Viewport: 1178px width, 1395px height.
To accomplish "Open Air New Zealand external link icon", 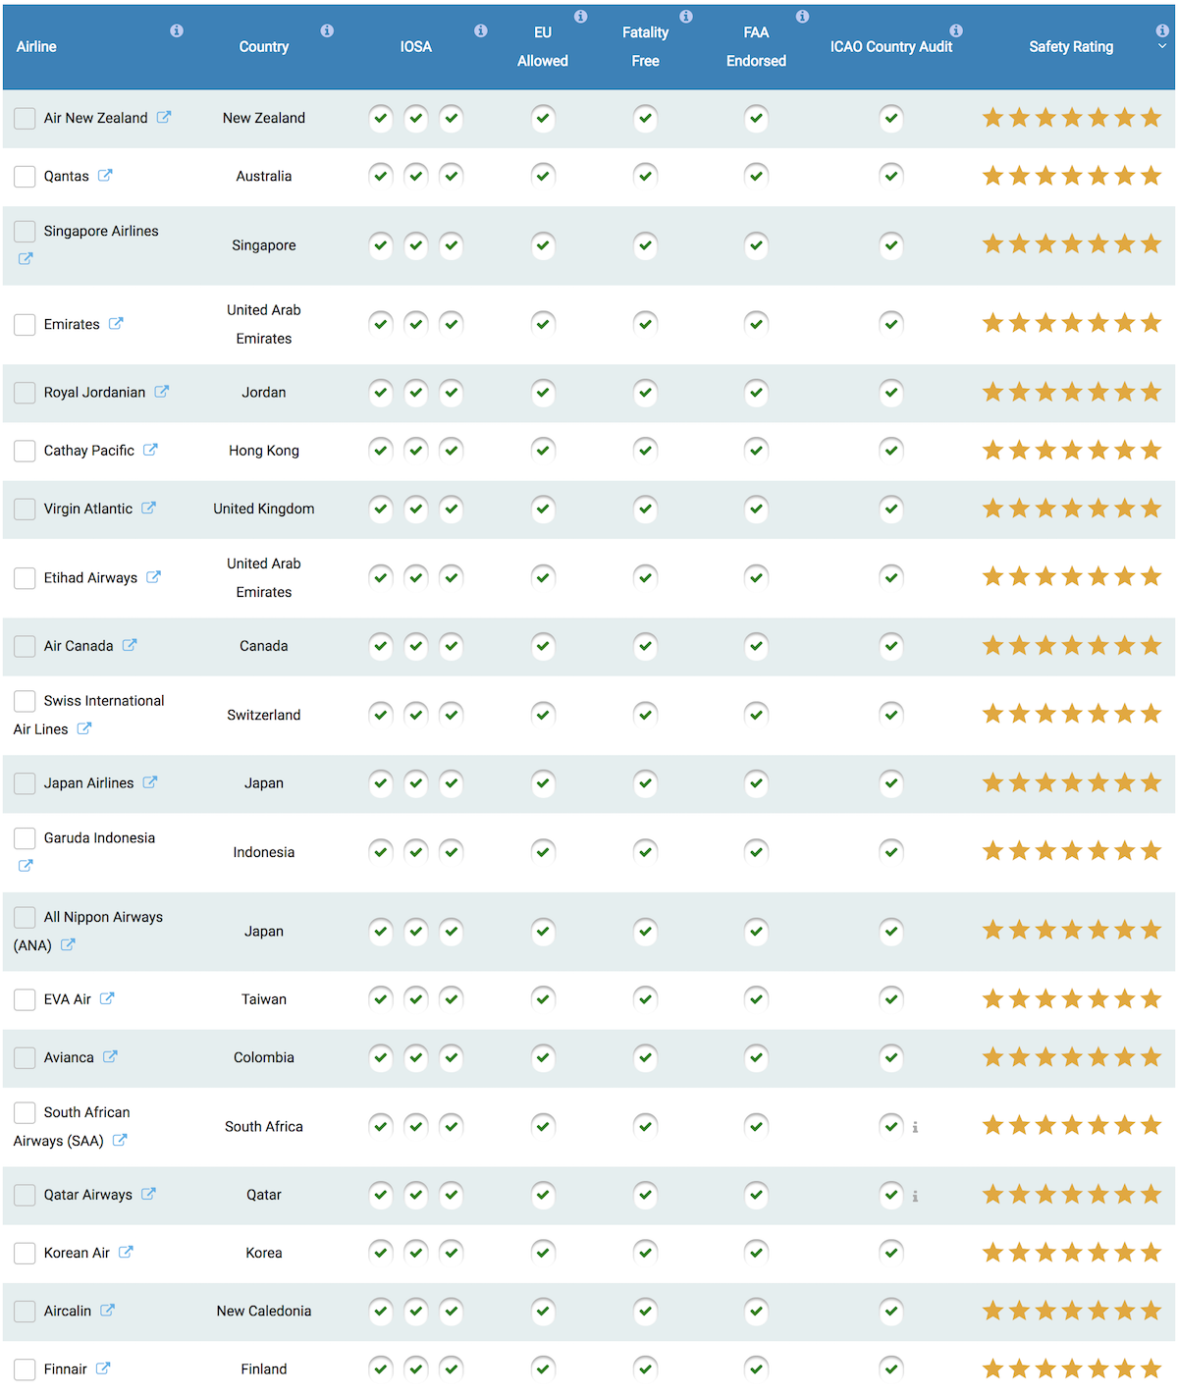I will (x=164, y=117).
